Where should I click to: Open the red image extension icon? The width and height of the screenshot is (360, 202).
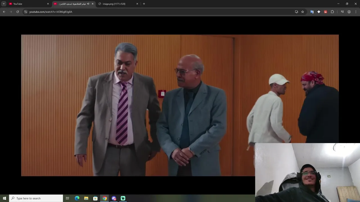[325, 12]
